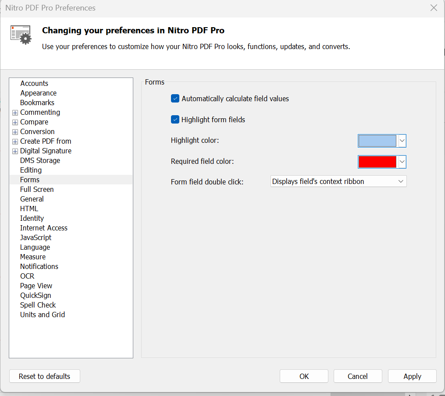Open Full Screen preferences
Screen dimensions: 445x396
pos(37,189)
